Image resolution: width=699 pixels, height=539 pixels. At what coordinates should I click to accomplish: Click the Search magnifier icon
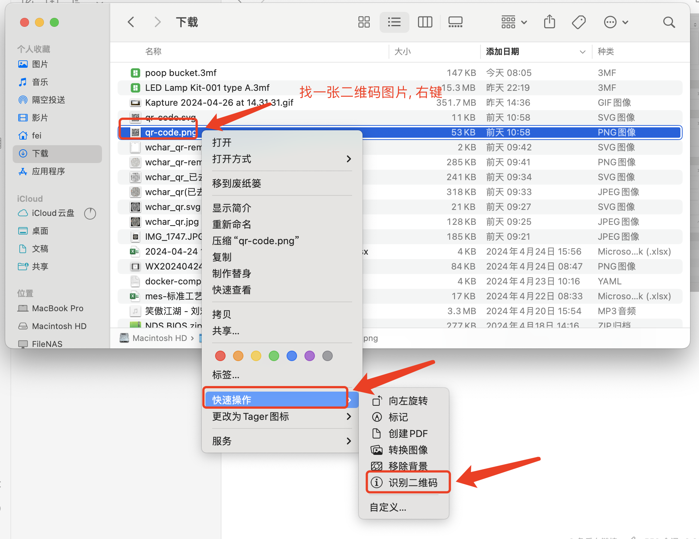click(x=669, y=22)
